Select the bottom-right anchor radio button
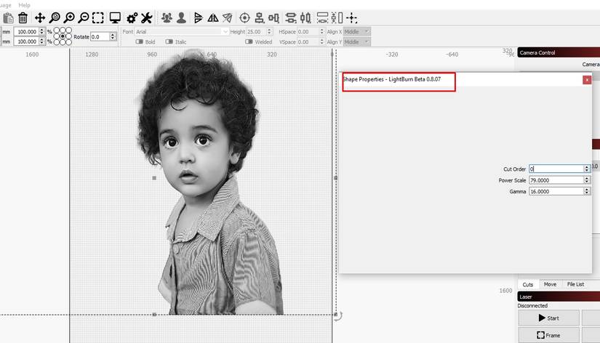Image resolution: width=600 pixels, height=343 pixels. pos(69,42)
